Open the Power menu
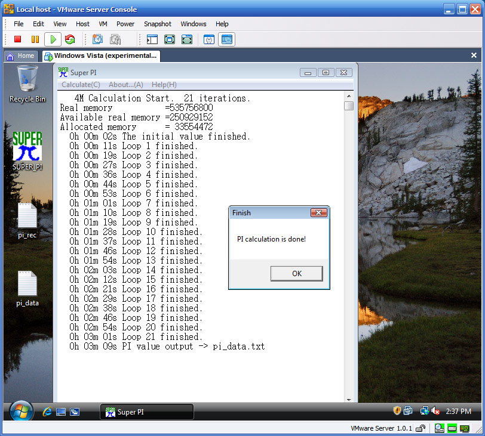 point(125,24)
